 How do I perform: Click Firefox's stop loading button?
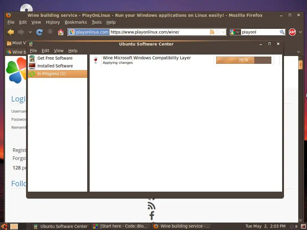pos(50,32)
